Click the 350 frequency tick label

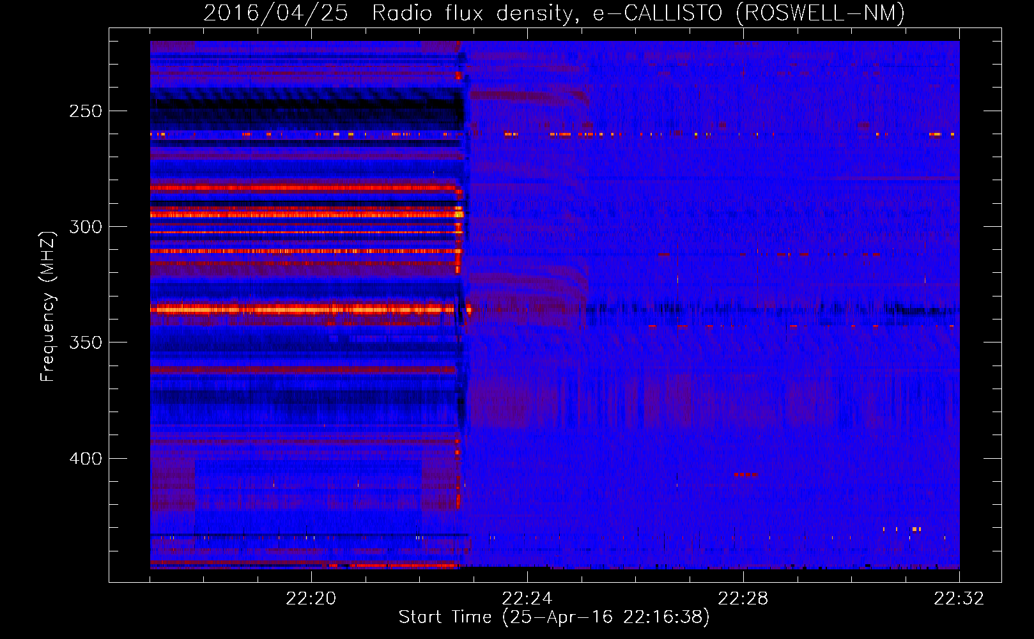pos(86,343)
